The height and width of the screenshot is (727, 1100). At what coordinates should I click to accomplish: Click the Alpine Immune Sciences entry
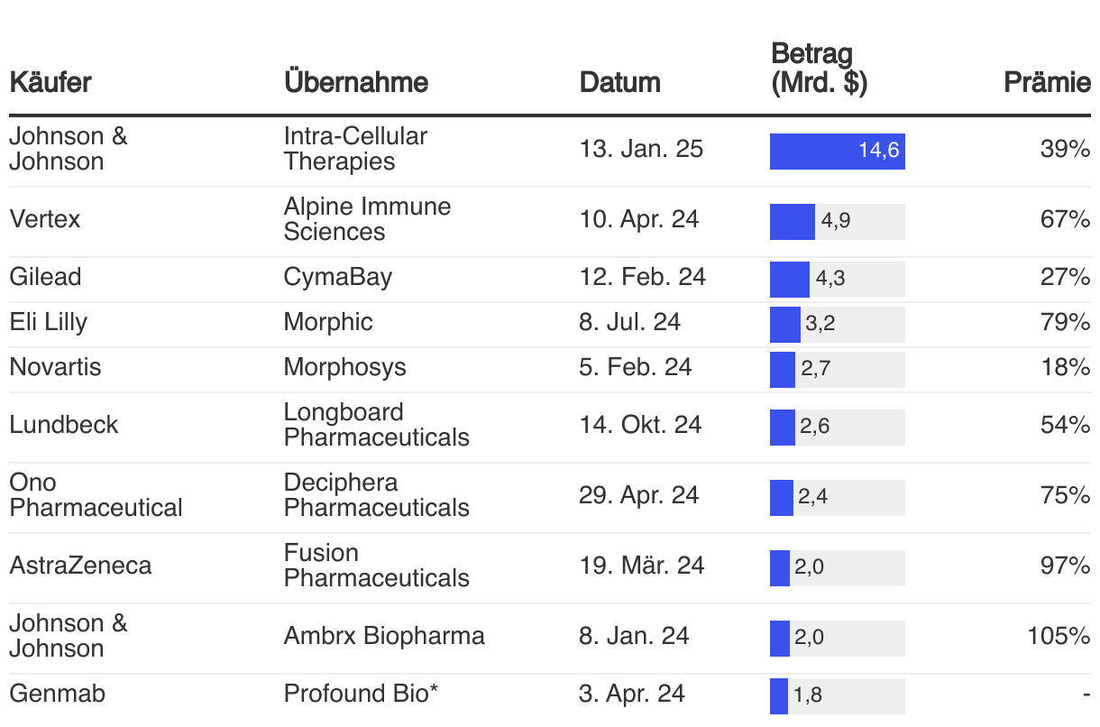(367, 219)
